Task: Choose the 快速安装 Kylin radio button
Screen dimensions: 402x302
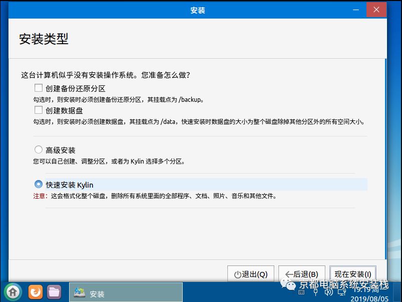Action: tap(39, 184)
